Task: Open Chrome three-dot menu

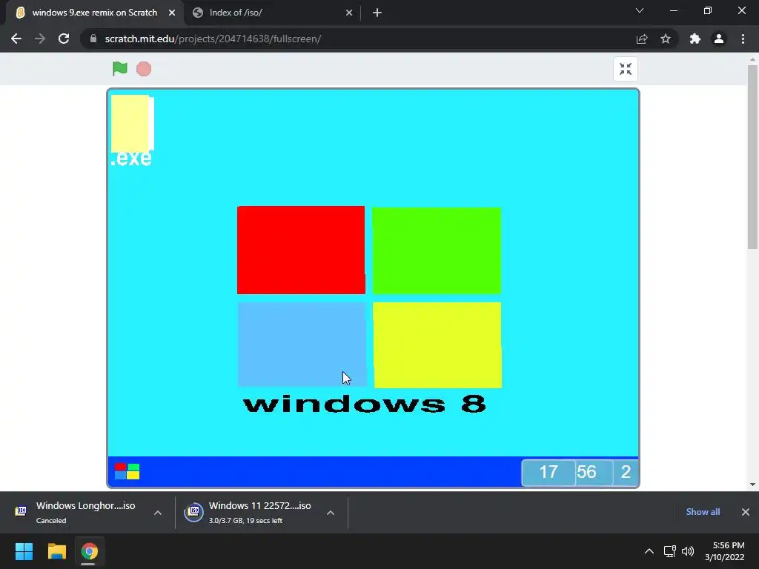Action: pos(743,39)
